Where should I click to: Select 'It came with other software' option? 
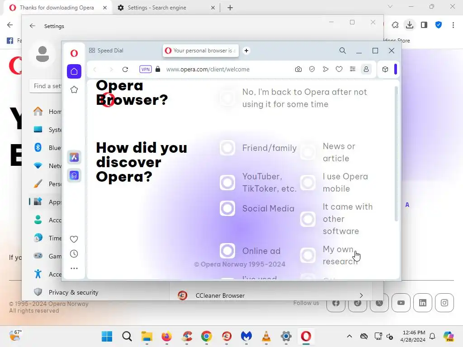[308, 219]
